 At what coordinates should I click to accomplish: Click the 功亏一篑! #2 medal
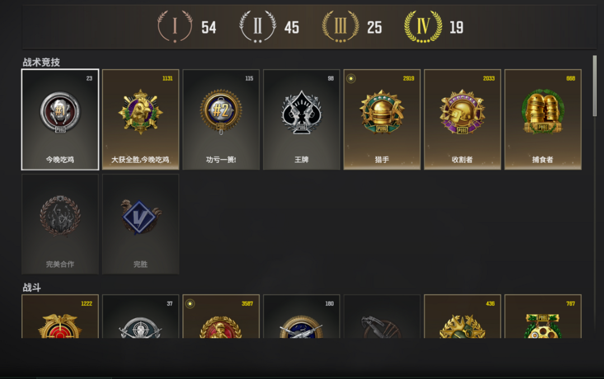221,119
